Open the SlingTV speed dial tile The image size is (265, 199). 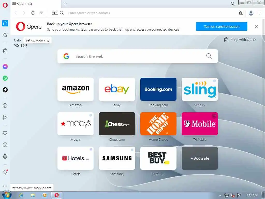coord(200,89)
